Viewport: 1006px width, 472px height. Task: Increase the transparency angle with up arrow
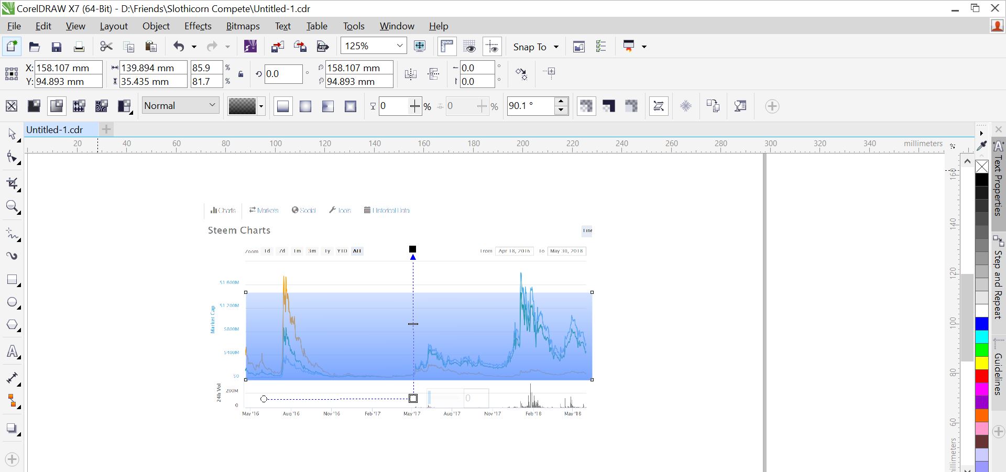(561, 102)
